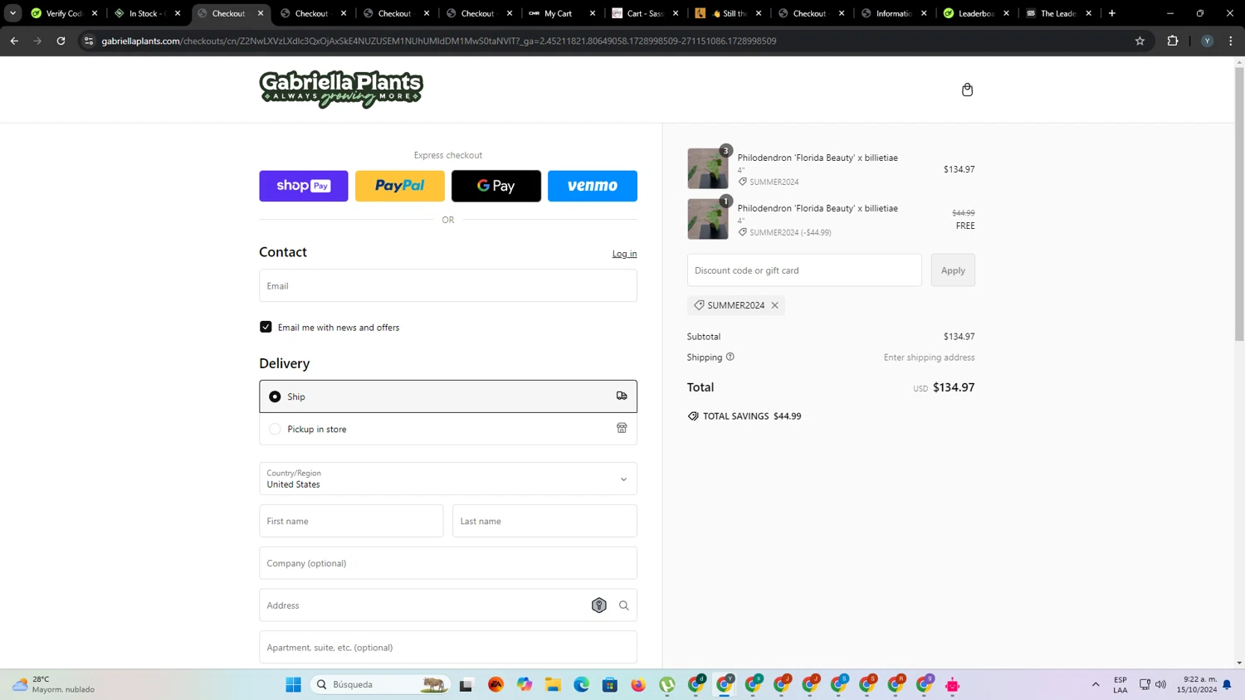The image size is (1245, 700).
Task: Open the Country/Region dropdown
Action: click(448, 479)
